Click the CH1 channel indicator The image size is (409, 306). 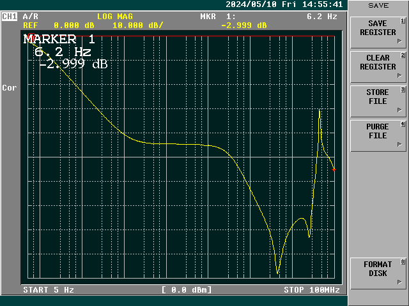pos(10,17)
